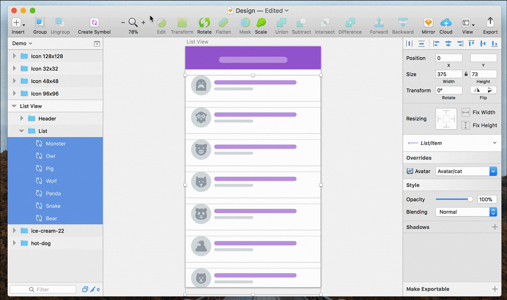Screen dimensions: 507x300
Task: Apply the Intersect boolean operation
Action: tap(325, 23)
